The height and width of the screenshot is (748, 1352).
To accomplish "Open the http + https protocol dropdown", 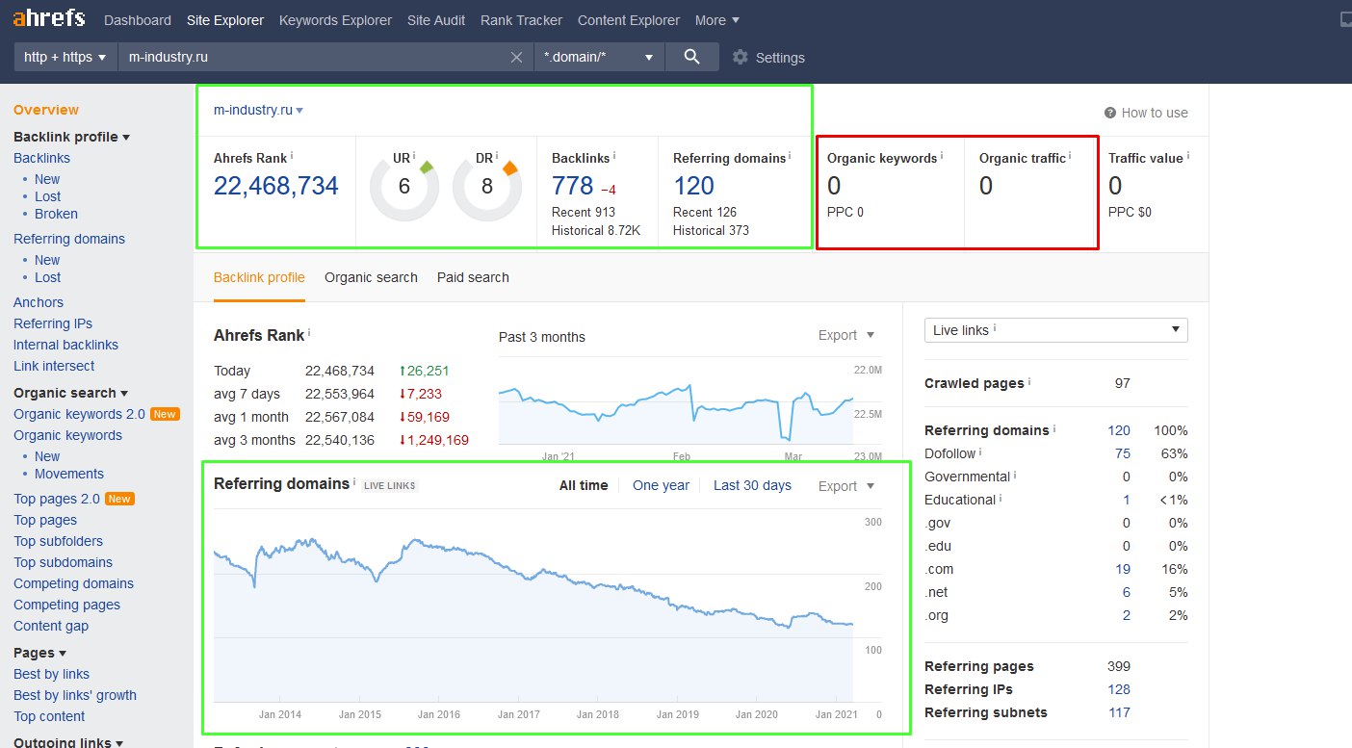I will click(x=65, y=57).
